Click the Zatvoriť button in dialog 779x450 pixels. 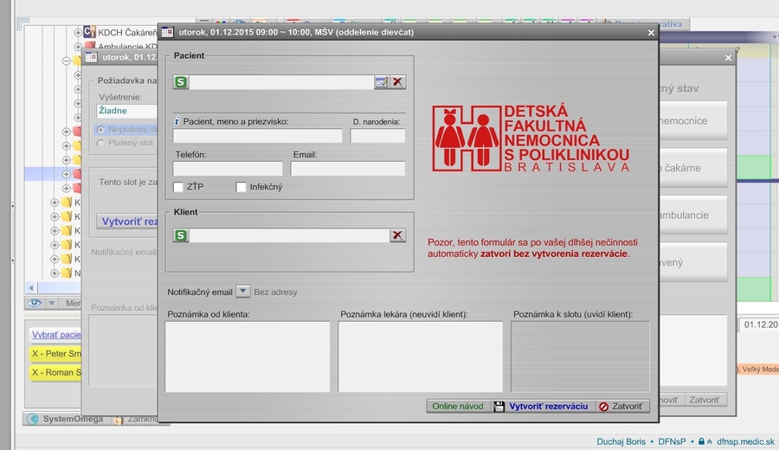coord(621,406)
